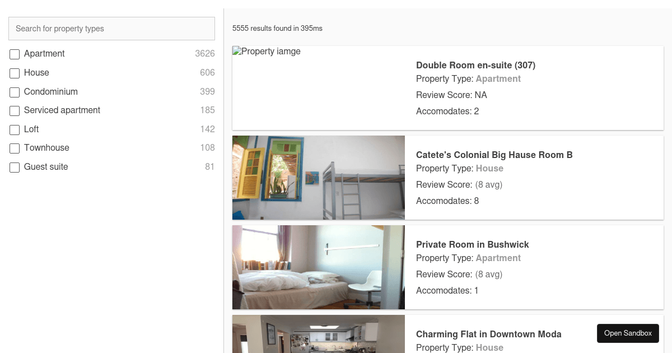This screenshot has height=353, width=672.
Task: Focus the Search for property types field
Action: click(x=111, y=29)
